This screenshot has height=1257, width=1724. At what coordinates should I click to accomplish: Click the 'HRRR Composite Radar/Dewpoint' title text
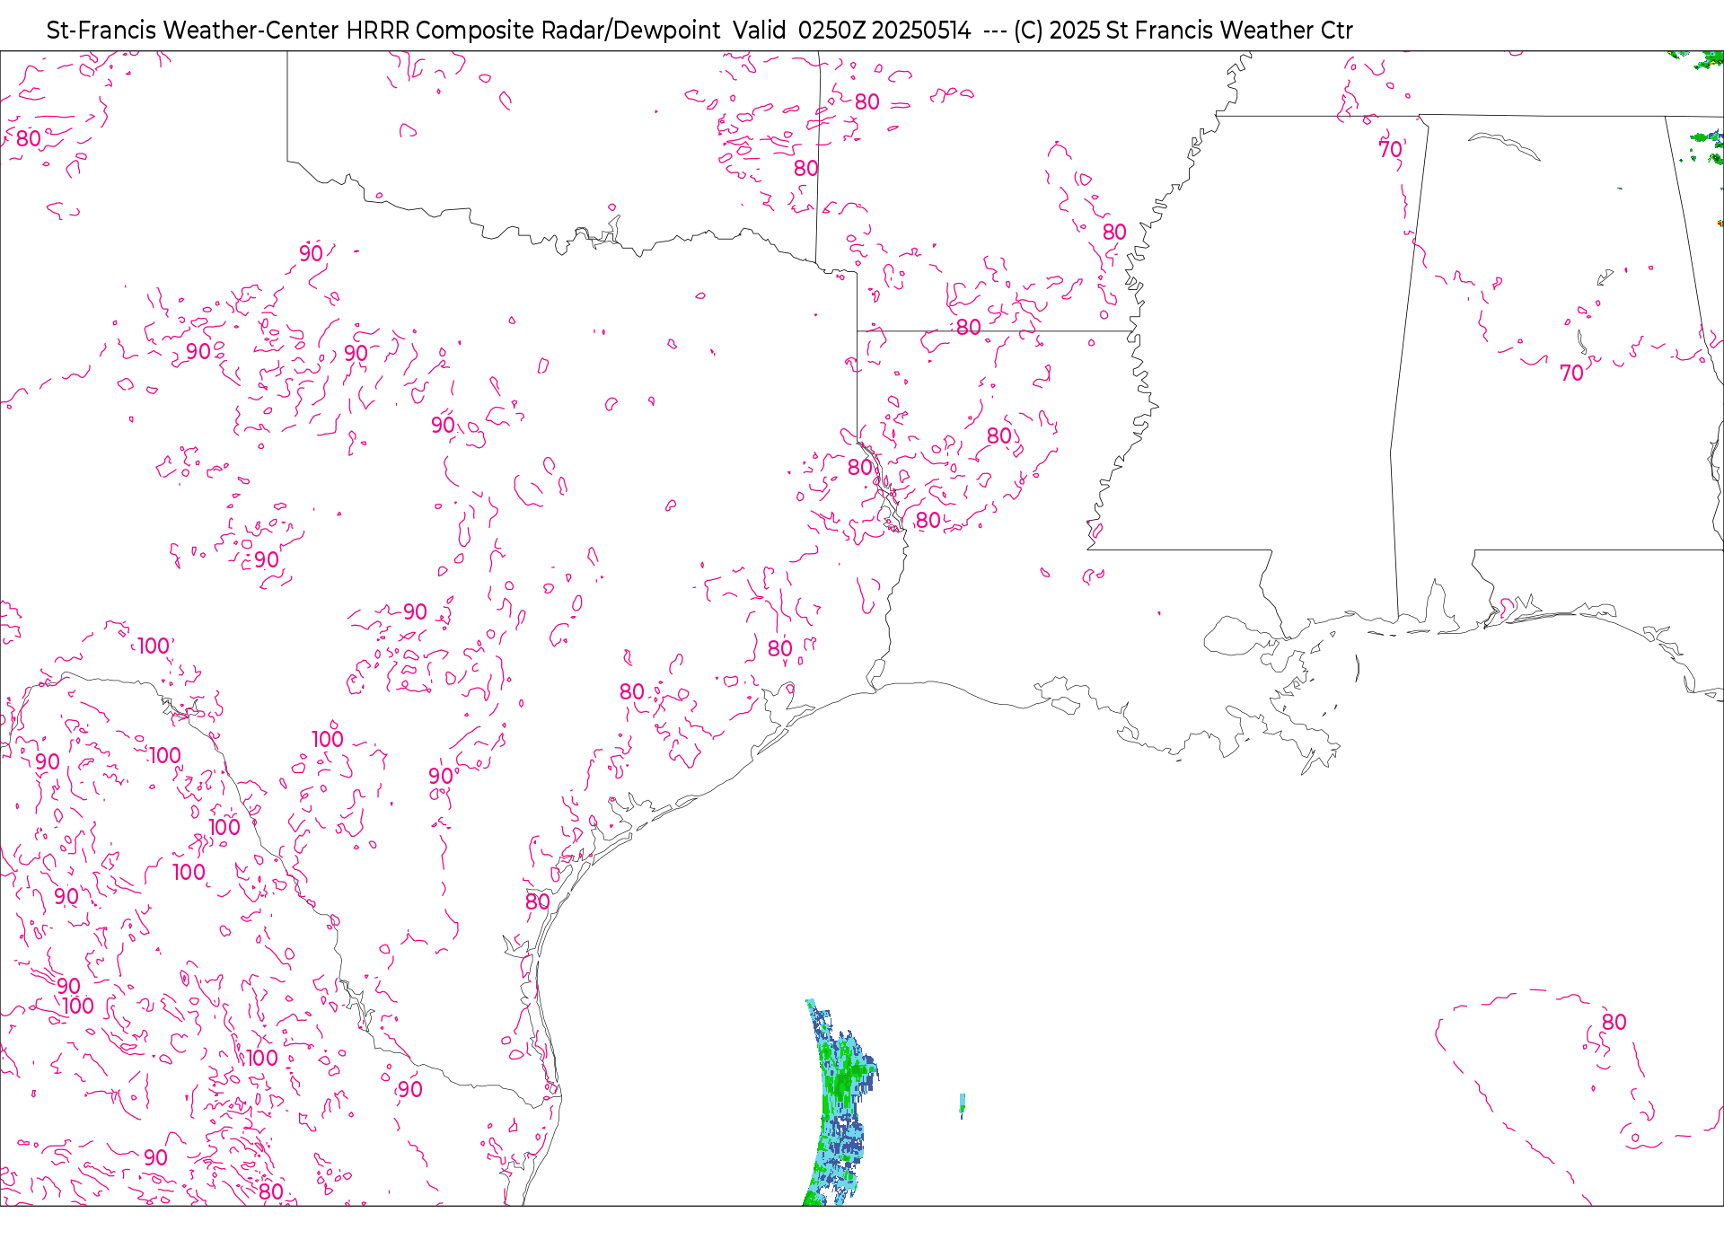[x=533, y=31]
